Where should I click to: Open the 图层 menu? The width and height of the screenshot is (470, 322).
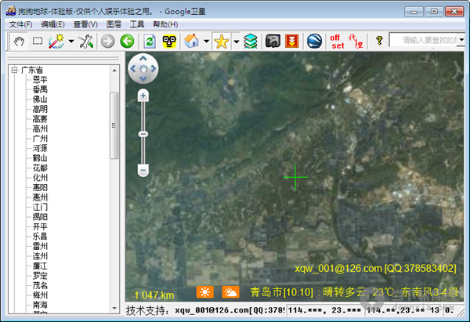pyautogui.click(x=114, y=24)
